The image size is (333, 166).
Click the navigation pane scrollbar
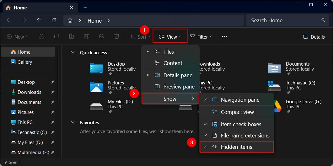pyautogui.click(x=58, y=77)
